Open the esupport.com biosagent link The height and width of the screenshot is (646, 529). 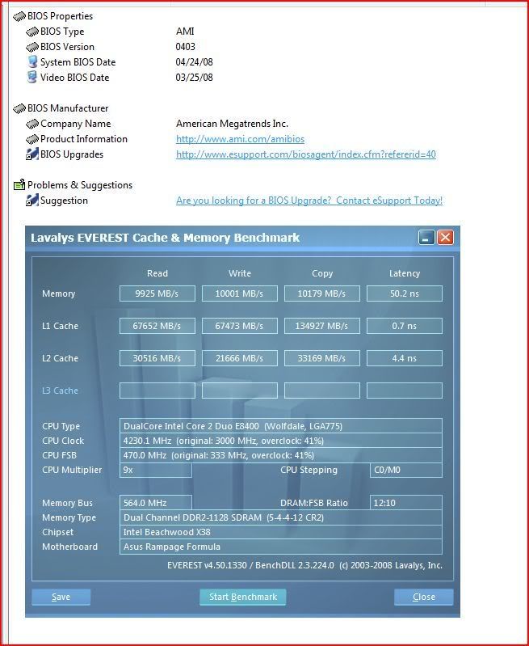(x=306, y=154)
